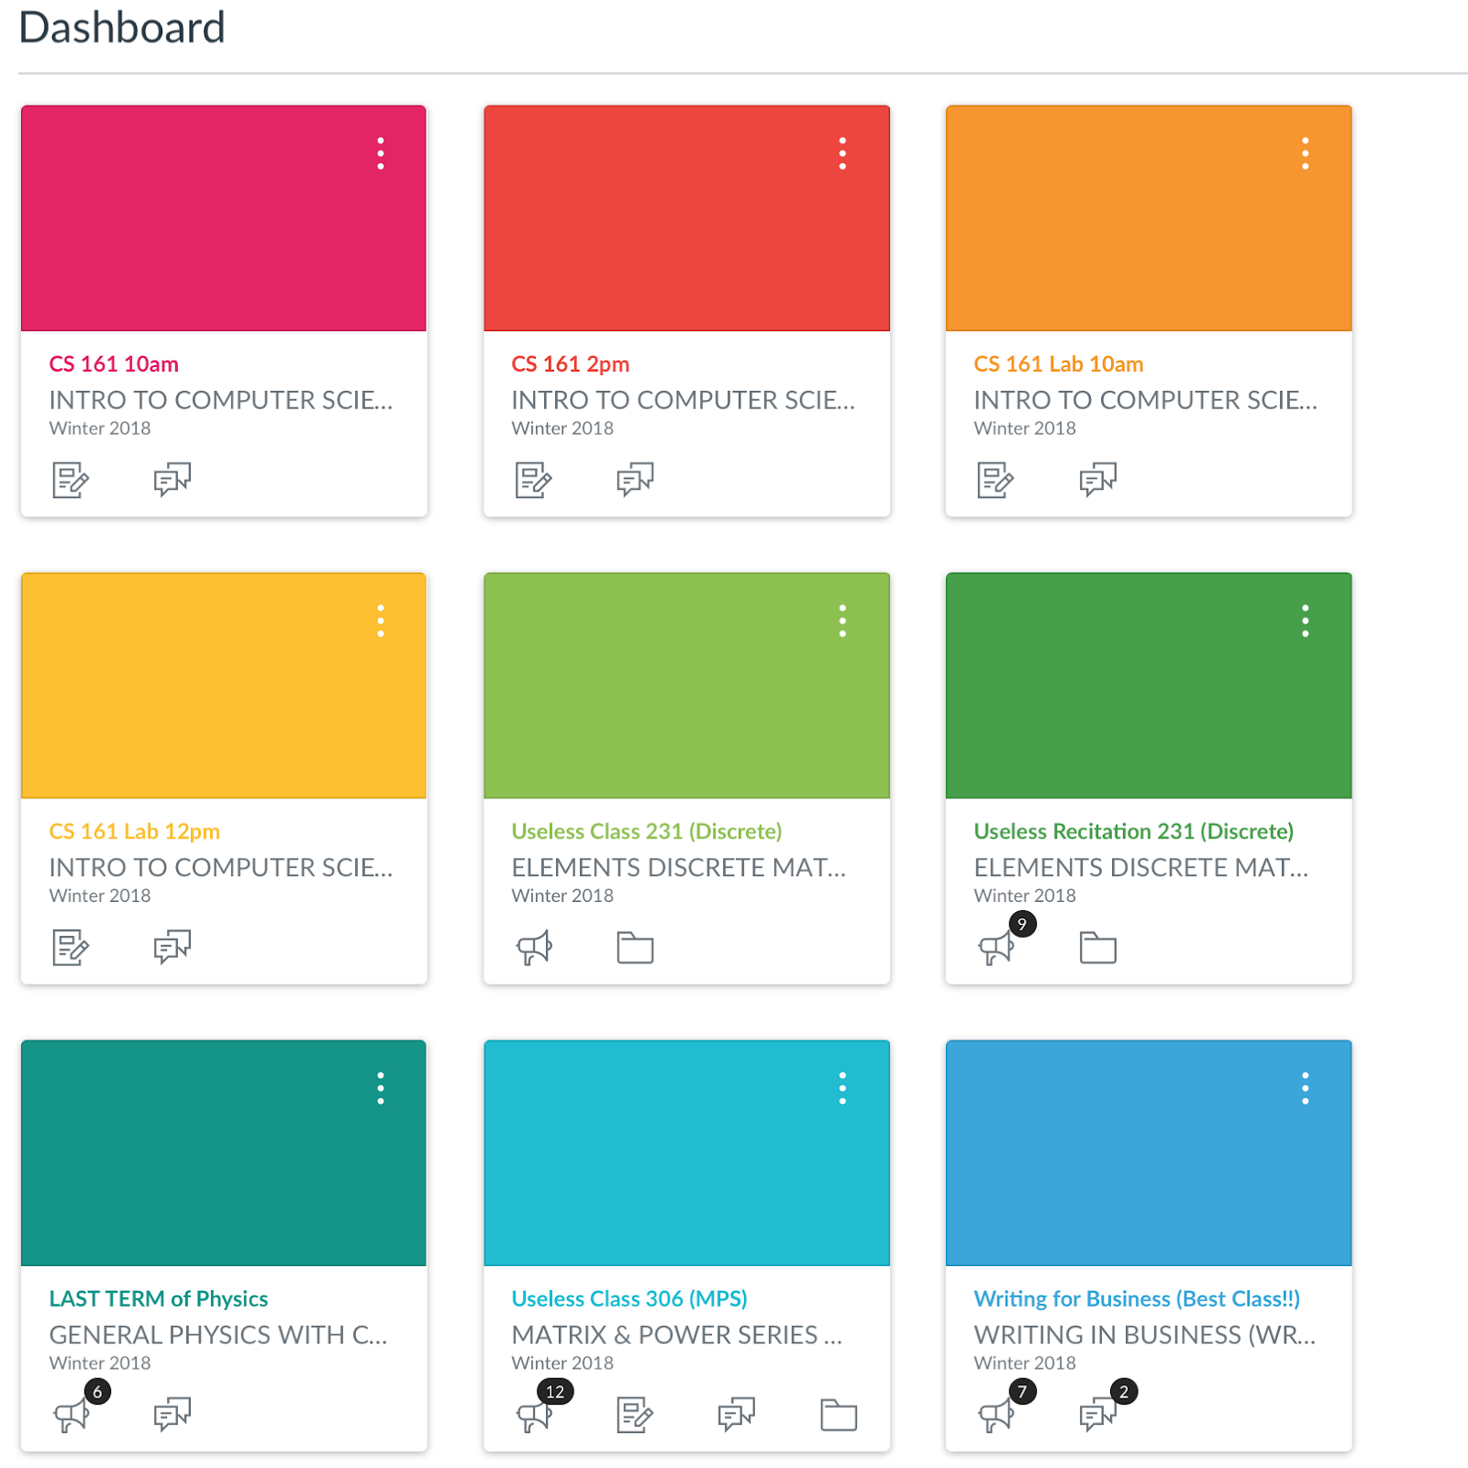Open Files for Useless Class 306 (MPS)
The width and height of the screenshot is (1468, 1468).
point(837,1414)
